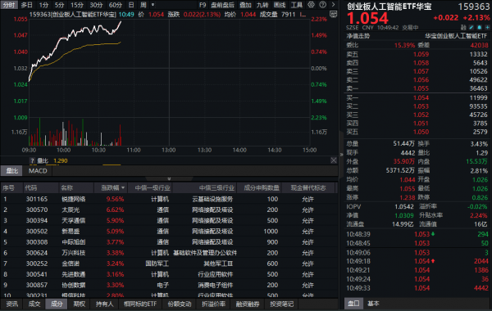492x311 pixels.
Task: Select constituent row 300624 万兴科技
Action: pos(169,253)
